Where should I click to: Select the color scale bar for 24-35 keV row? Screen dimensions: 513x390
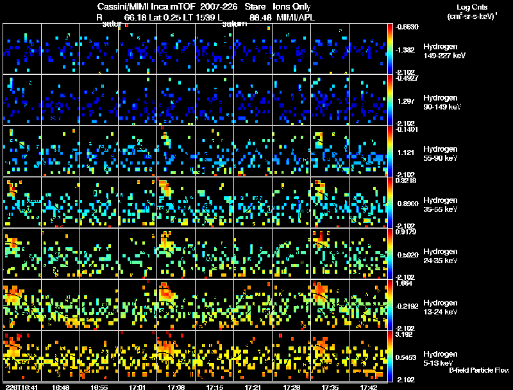pyautogui.click(x=390, y=254)
